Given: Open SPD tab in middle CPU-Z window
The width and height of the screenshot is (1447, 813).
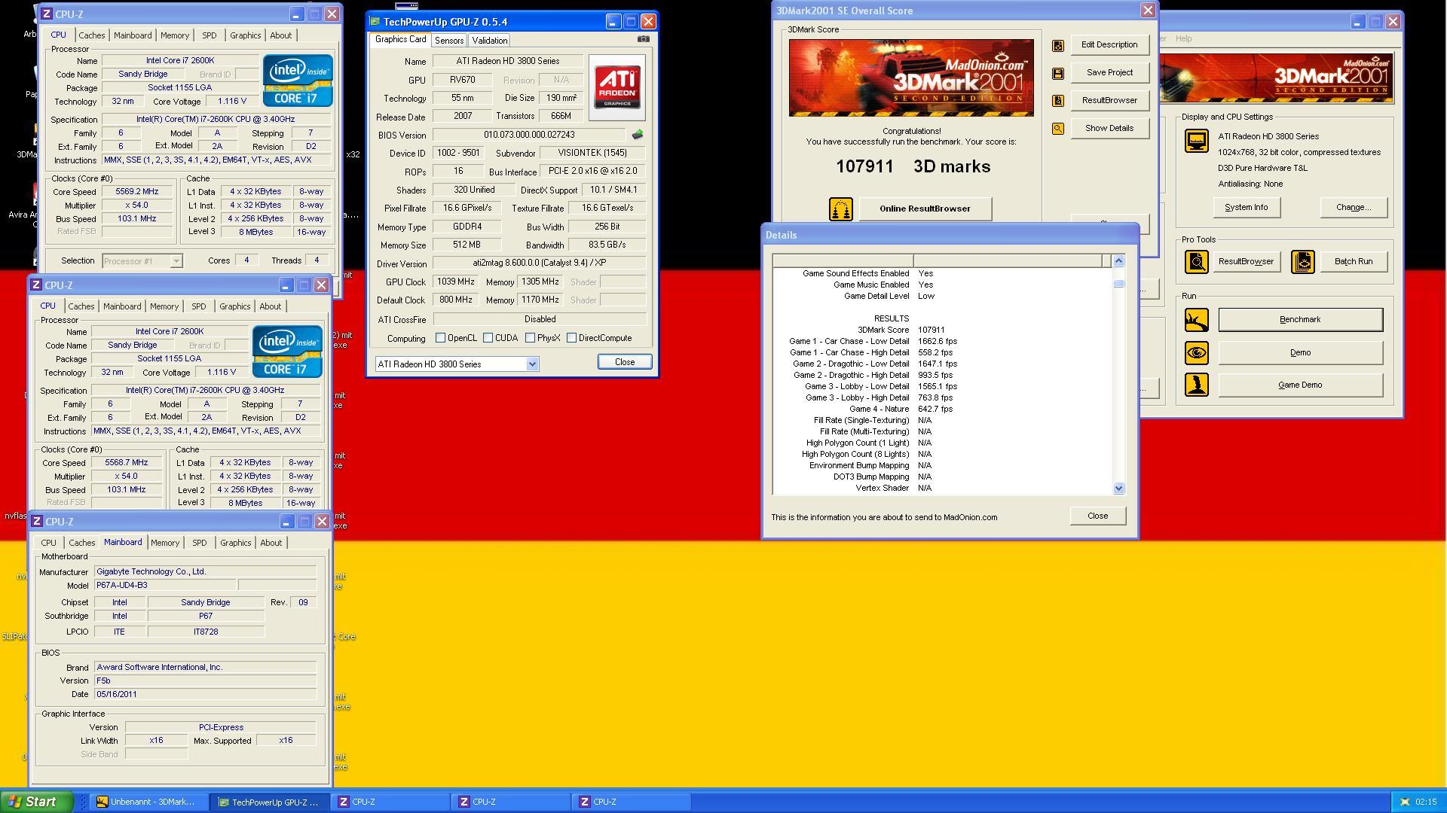Looking at the screenshot, I should 199,306.
